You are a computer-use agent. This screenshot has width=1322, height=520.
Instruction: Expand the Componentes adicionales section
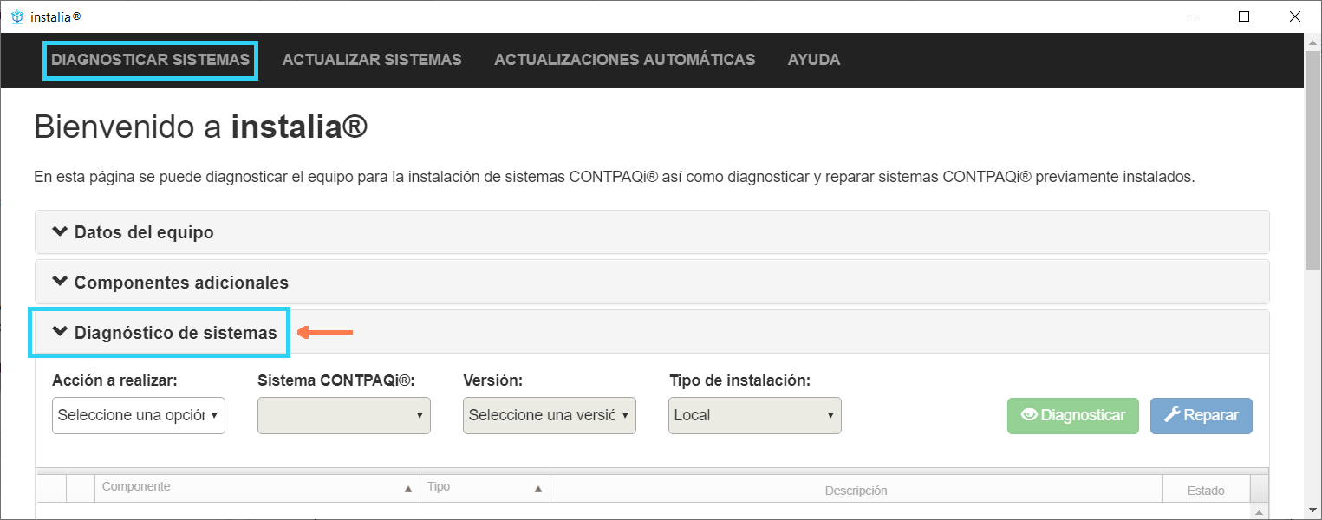coord(181,283)
